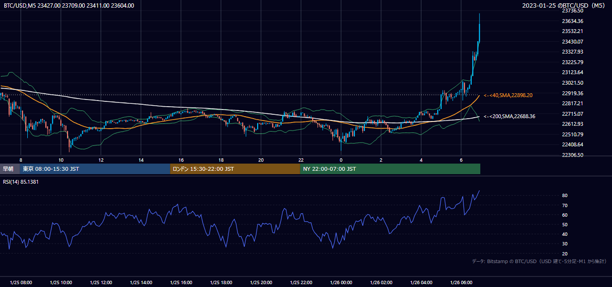Click the price axis label 22715.07
Screen dimensions: 612x287
[x=572, y=114]
